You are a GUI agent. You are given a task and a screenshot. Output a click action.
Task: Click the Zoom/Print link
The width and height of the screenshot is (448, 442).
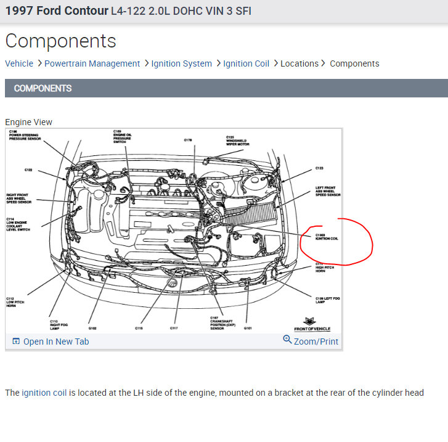point(316,342)
